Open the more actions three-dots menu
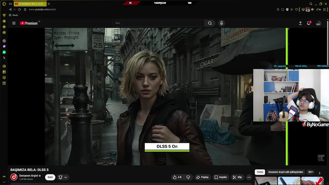329x185 pixels. [x=249, y=177]
